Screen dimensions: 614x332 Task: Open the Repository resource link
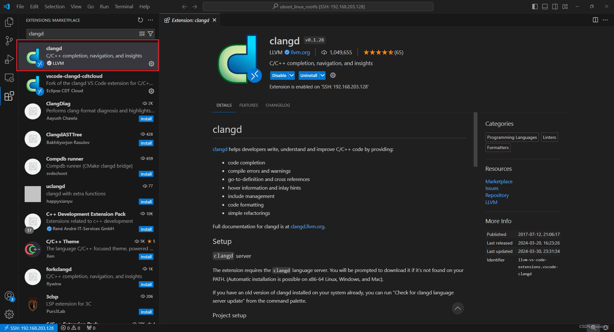point(497,195)
